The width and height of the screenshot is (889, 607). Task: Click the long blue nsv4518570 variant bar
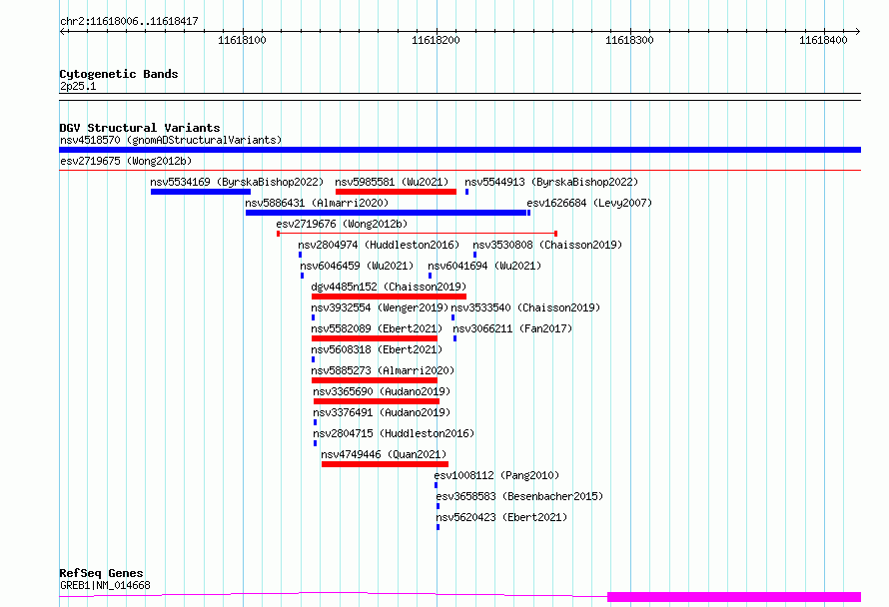click(459, 150)
